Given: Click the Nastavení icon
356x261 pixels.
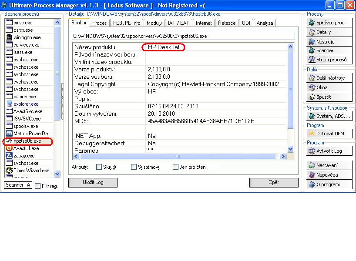Looking at the screenshot, I should point(312,165).
